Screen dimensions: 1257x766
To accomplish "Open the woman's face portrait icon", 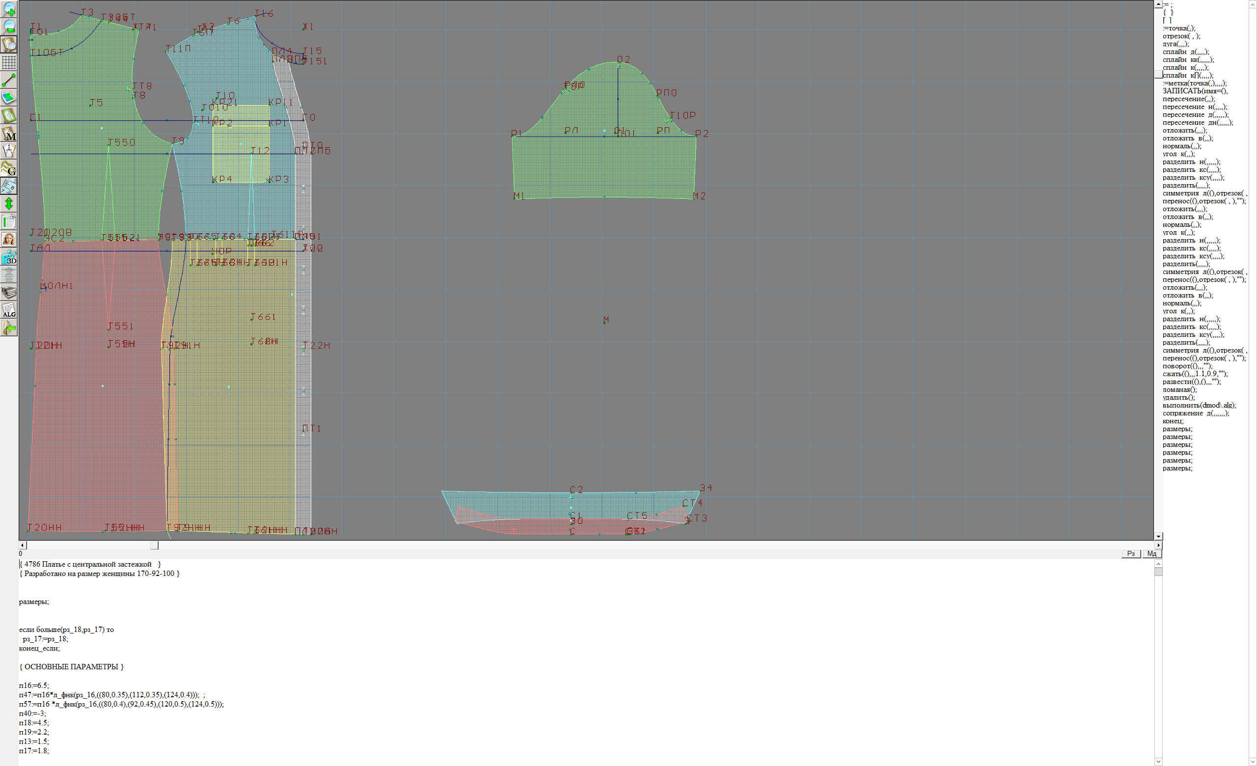I will [x=9, y=239].
